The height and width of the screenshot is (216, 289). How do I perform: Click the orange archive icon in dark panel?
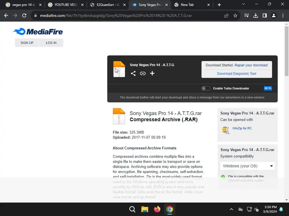(119, 69)
